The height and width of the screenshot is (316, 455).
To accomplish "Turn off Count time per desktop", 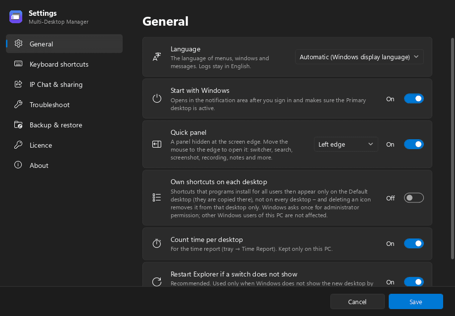I will click(x=414, y=243).
